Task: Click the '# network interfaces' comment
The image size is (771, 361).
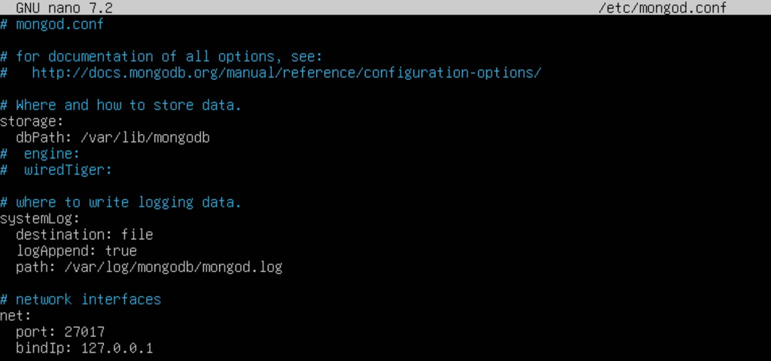Action: tap(88, 300)
